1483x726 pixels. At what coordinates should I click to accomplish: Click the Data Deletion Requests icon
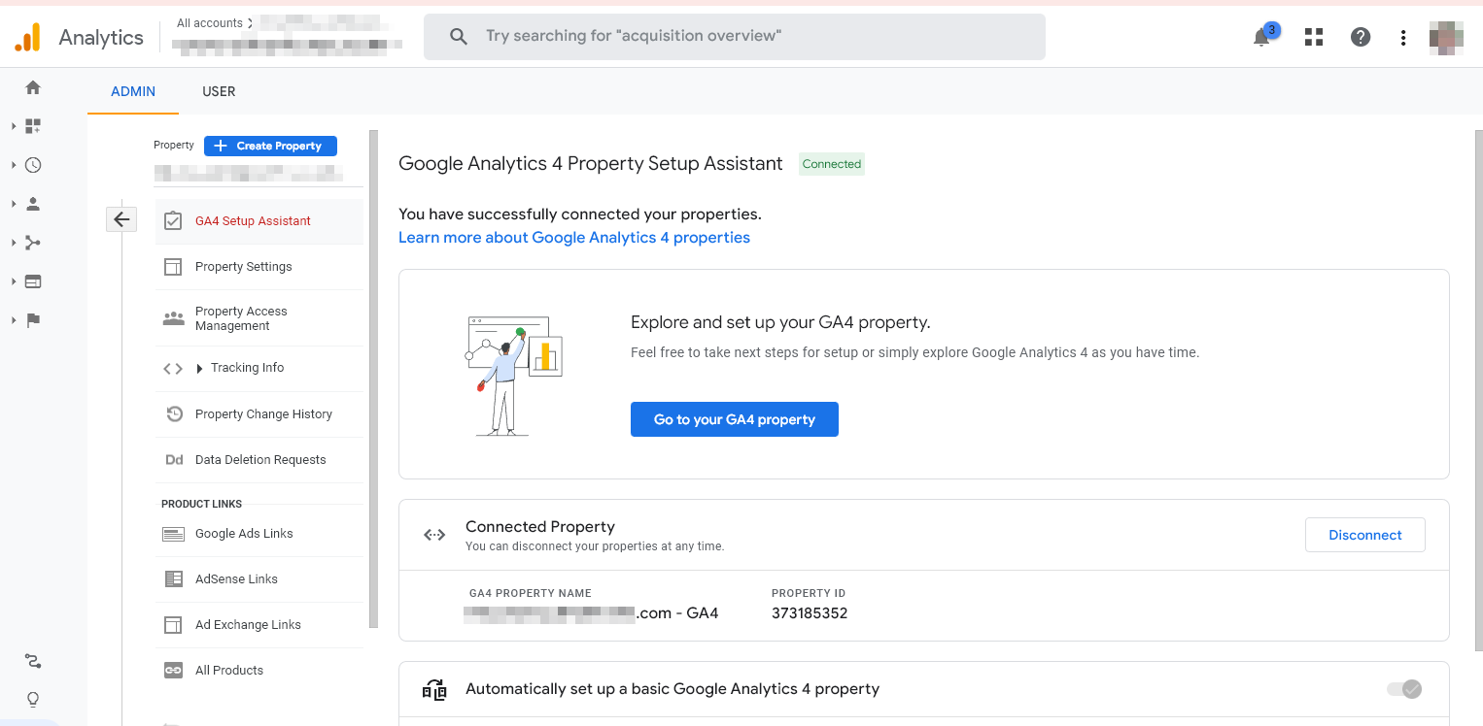pyautogui.click(x=174, y=459)
